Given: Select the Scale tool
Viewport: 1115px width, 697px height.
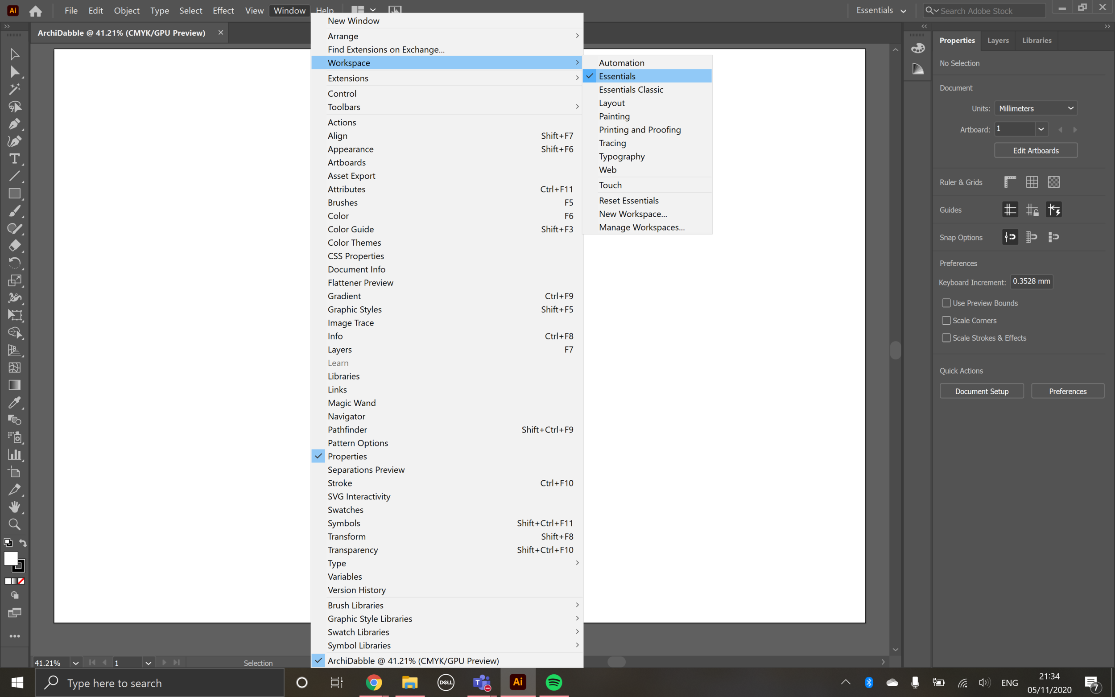Looking at the screenshot, I should pos(14,280).
